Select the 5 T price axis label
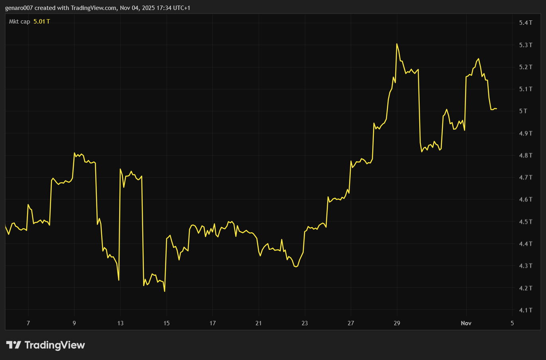This screenshot has height=360, width=546. 523,111
